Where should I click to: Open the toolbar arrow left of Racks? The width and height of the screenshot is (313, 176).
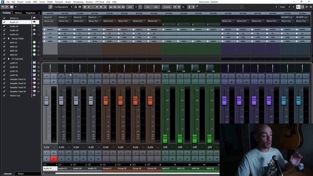pyautogui.click(x=276, y=7)
